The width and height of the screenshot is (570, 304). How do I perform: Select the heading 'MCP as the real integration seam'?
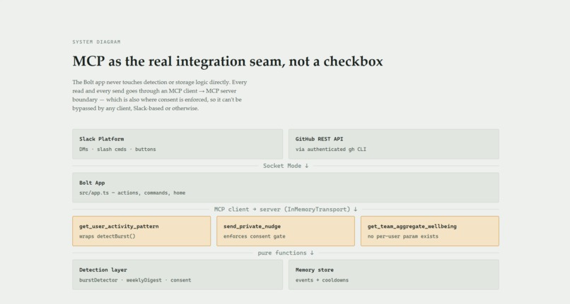click(x=228, y=61)
